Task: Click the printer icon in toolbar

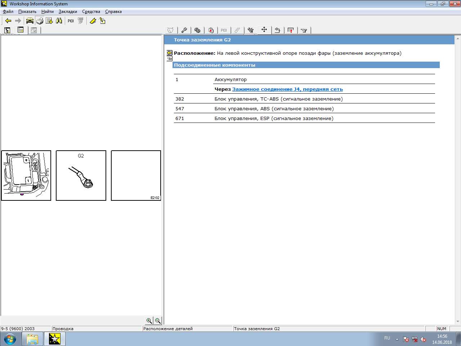Action: pos(40,21)
